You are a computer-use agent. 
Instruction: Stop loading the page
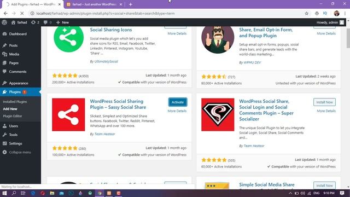[x=22, y=13]
